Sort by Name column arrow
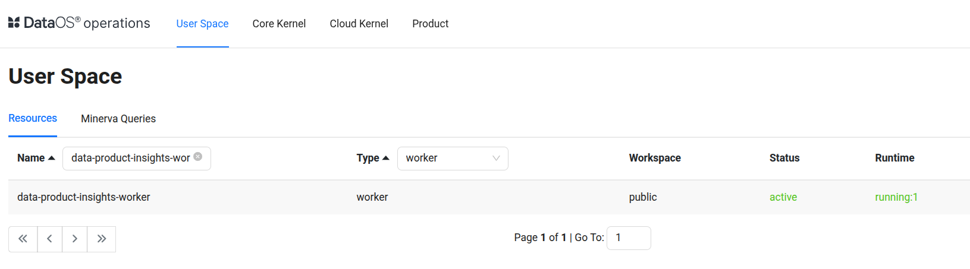Screen dimensions: 970x269 coord(52,158)
